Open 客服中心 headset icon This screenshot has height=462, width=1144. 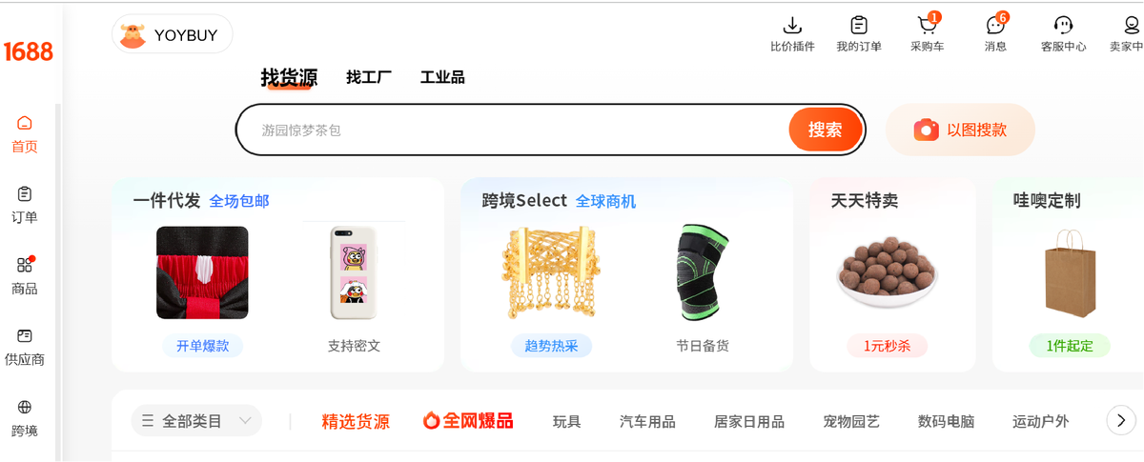point(1063,26)
